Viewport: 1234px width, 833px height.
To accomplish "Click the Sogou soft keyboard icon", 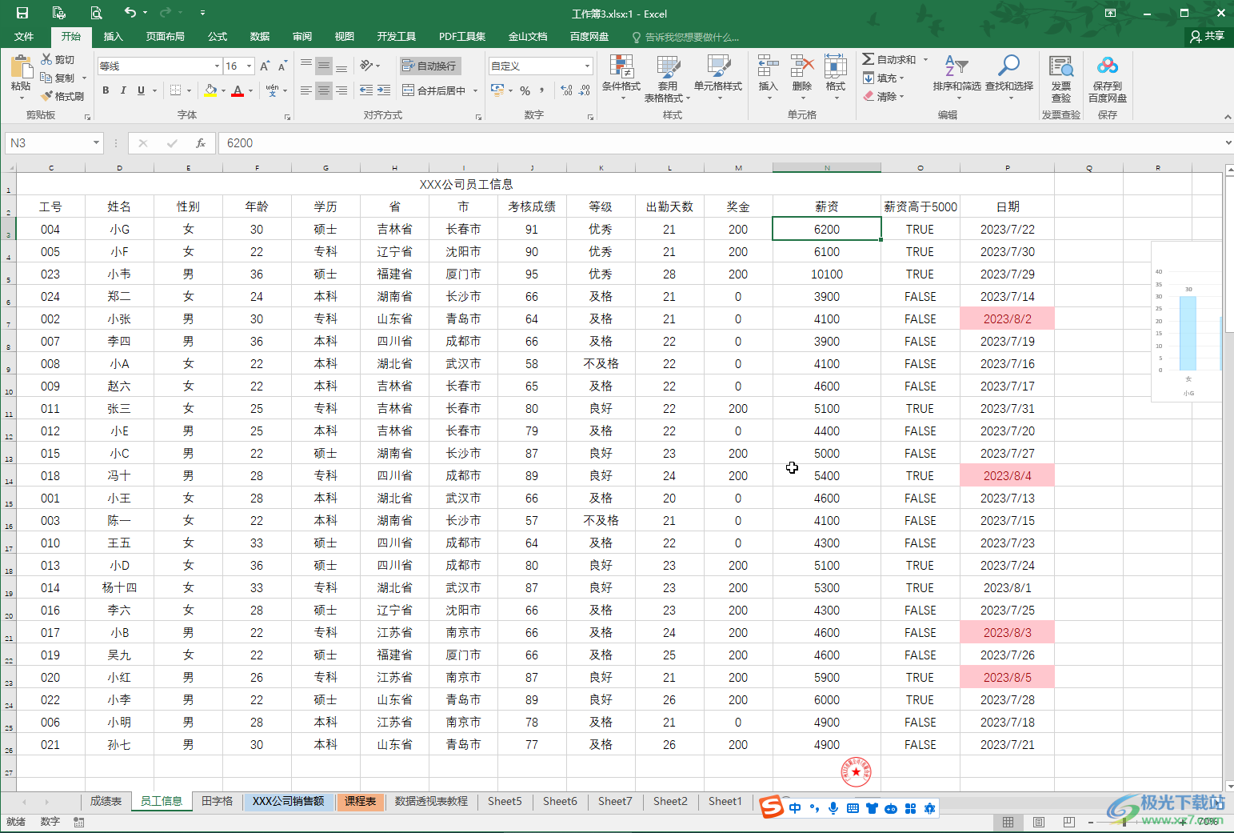I will pyautogui.click(x=853, y=808).
